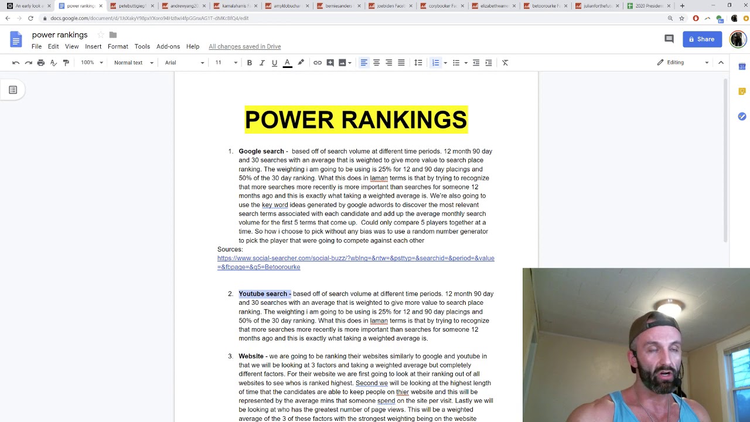Viewport: 750px width, 422px height.
Task: Open spelling and grammar check icon
Action: point(53,63)
